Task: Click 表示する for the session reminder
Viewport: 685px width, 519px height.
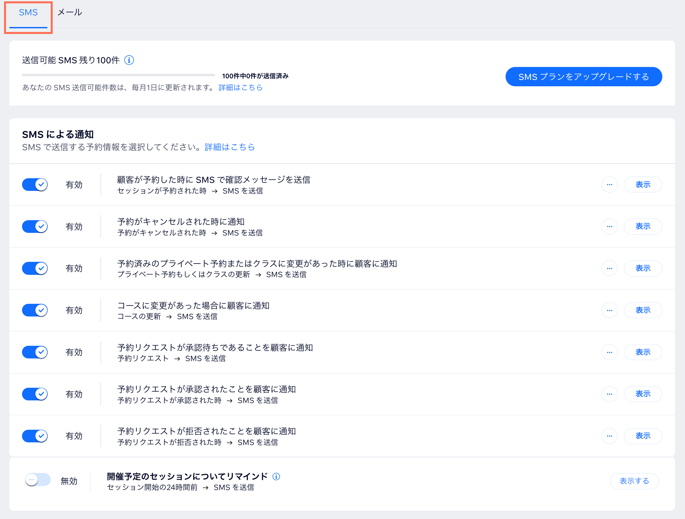Action: (634, 481)
